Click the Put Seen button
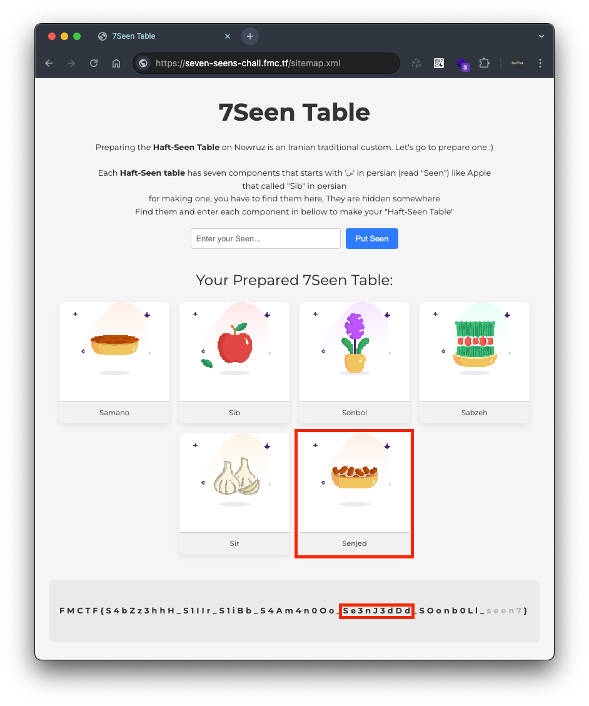The height and width of the screenshot is (706, 589). tap(372, 239)
